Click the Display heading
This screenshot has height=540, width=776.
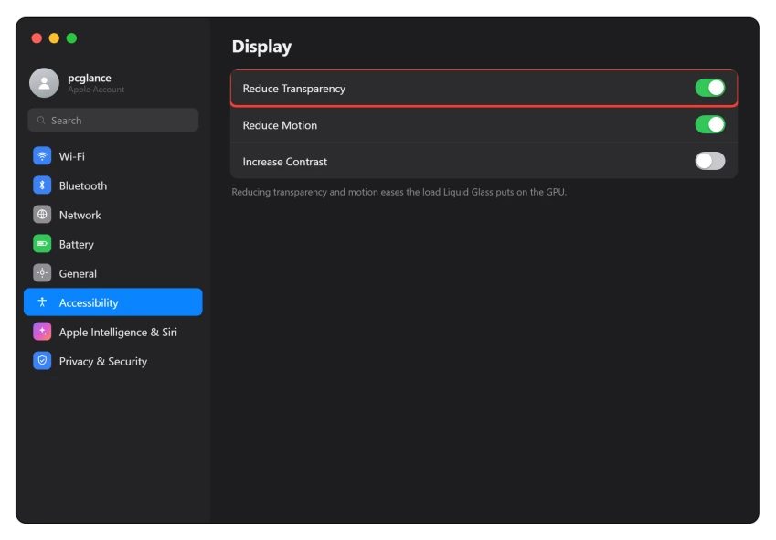click(x=261, y=47)
